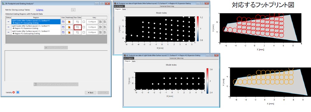The image size is (311, 112).
Task: Click the last icon in the Outcoupling Grating row
Action: 105,32
